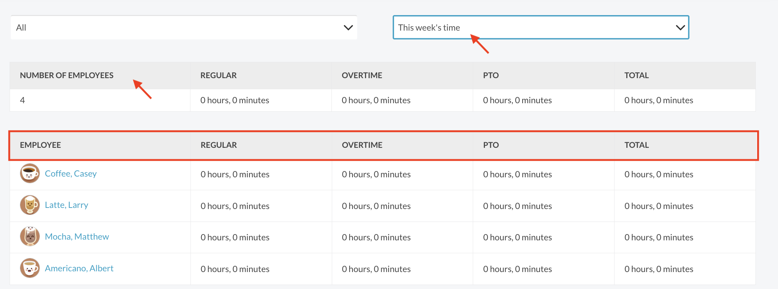
Task: Open Latte, Larry employee link
Action: pyautogui.click(x=66, y=205)
